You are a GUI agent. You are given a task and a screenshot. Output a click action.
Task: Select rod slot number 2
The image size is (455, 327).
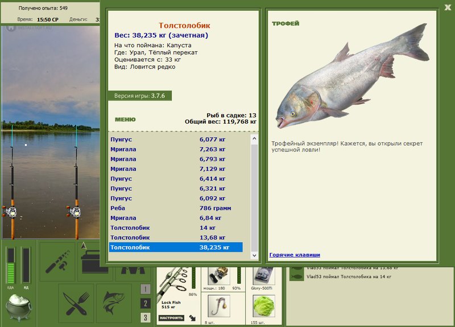point(146,304)
